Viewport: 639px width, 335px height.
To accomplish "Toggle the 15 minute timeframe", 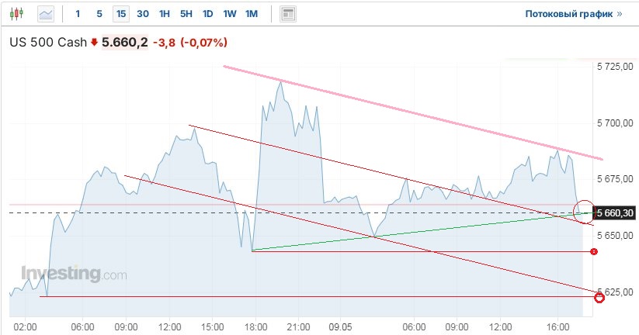I will [x=120, y=14].
